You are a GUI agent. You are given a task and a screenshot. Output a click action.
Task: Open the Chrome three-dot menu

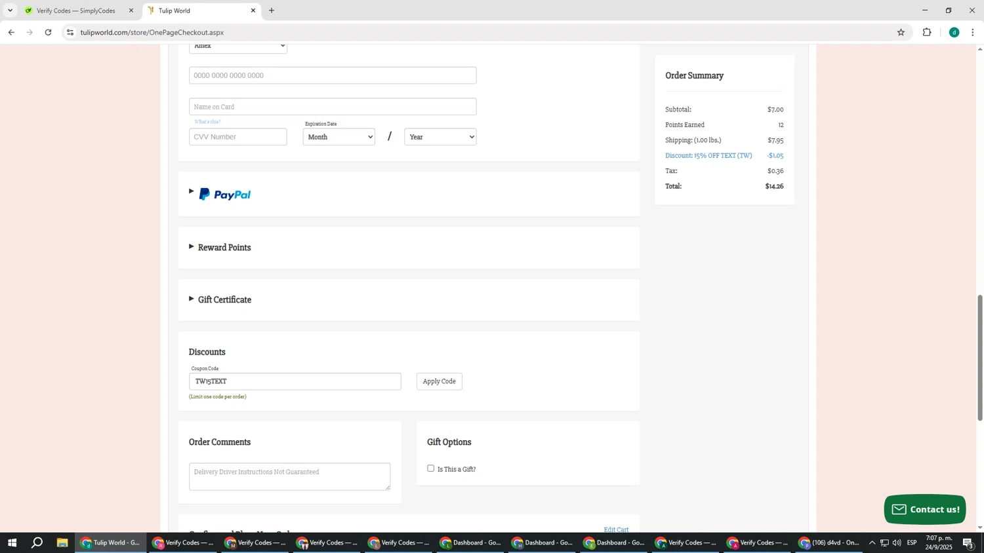pyautogui.click(x=972, y=32)
